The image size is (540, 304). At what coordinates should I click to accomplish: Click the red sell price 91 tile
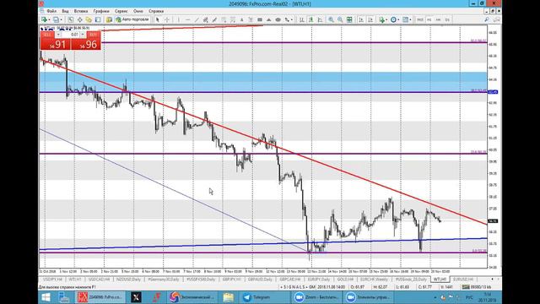[x=56, y=44]
